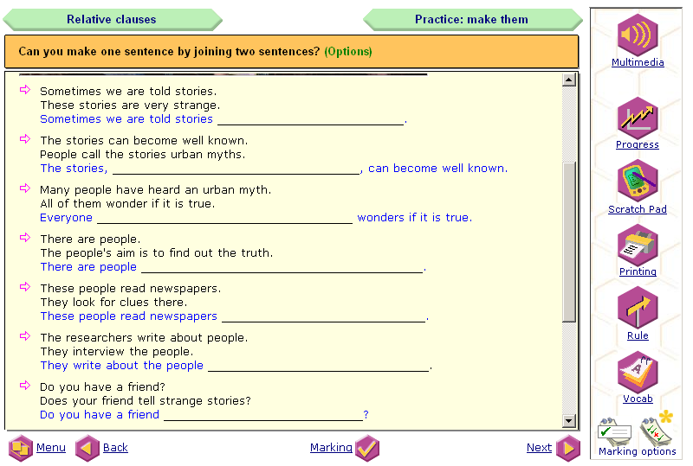Viewport: 693px width, 466px height.
Task: Click text 'The people's aim is to find out the truth.'
Action: [x=157, y=252]
